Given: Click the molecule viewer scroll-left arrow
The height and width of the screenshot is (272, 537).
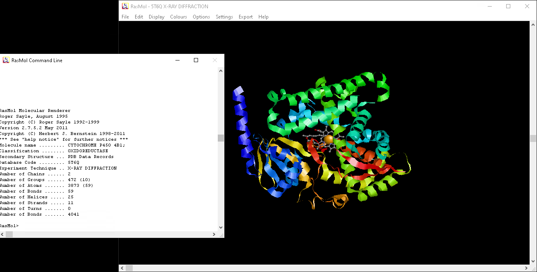Looking at the screenshot, I should (x=122, y=268).
